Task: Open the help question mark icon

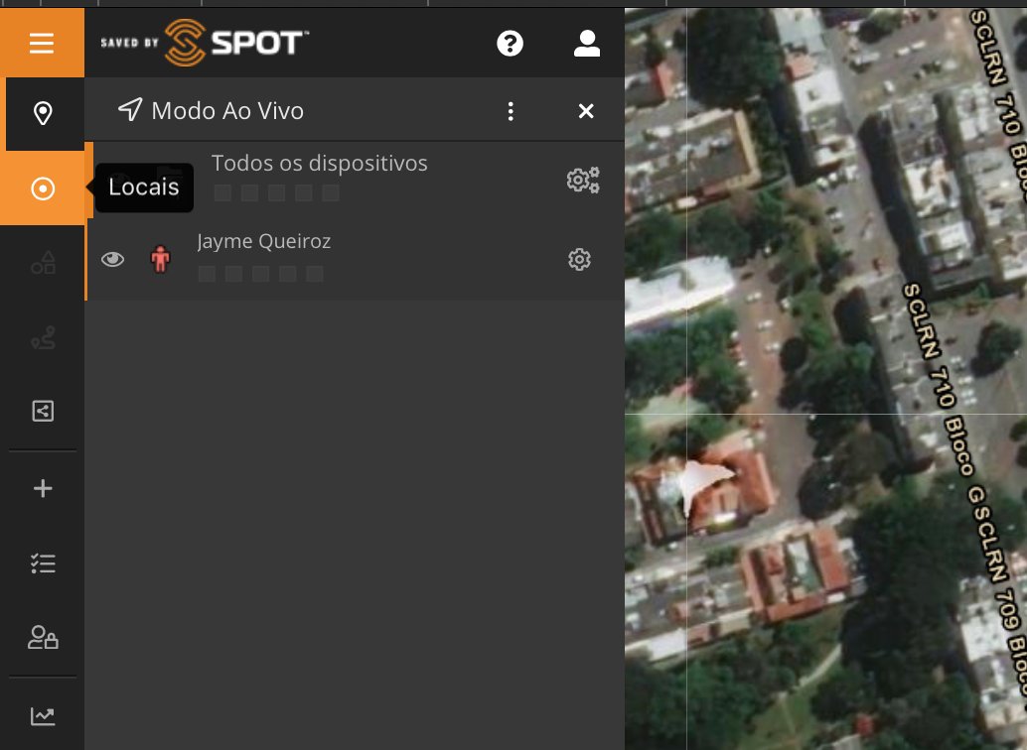Action: tap(510, 44)
